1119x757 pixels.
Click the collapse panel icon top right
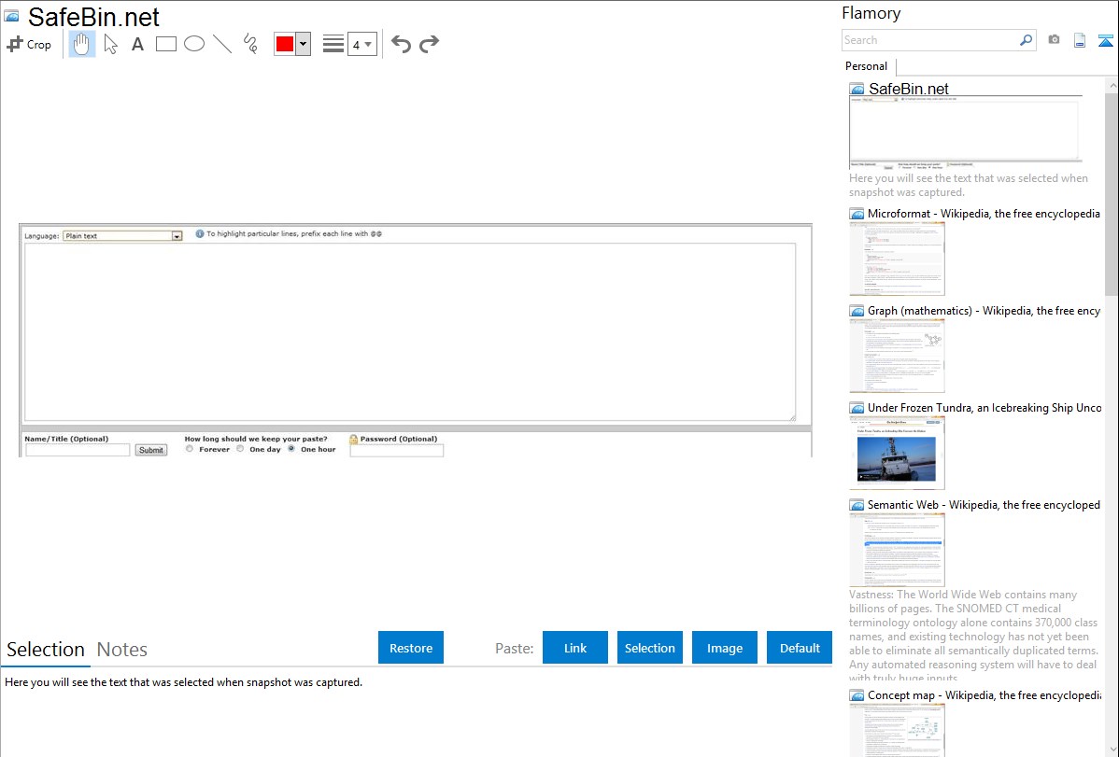[1105, 40]
